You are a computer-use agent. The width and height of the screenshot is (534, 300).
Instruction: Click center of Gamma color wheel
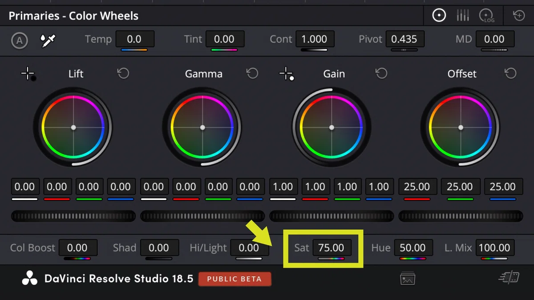202,128
